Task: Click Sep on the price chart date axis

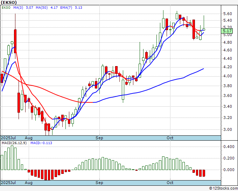Action: (x=99, y=138)
